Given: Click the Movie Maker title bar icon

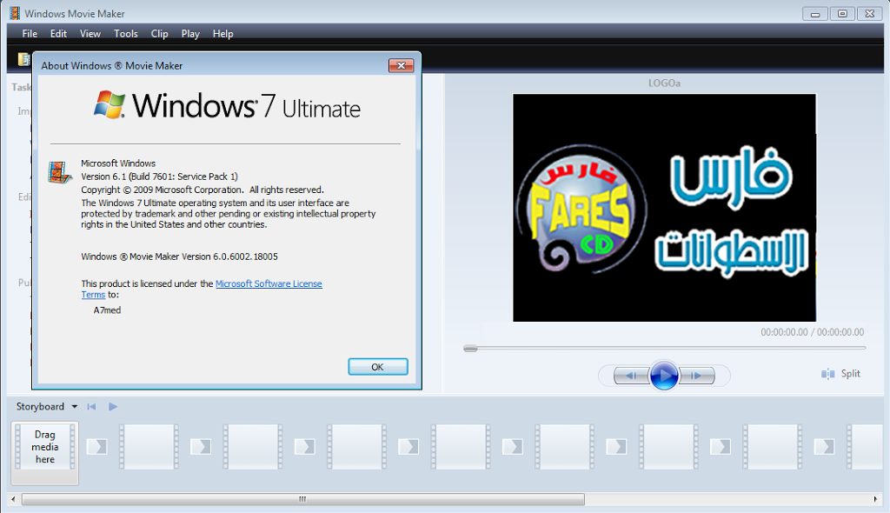Looking at the screenshot, I should tap(15, 13).
